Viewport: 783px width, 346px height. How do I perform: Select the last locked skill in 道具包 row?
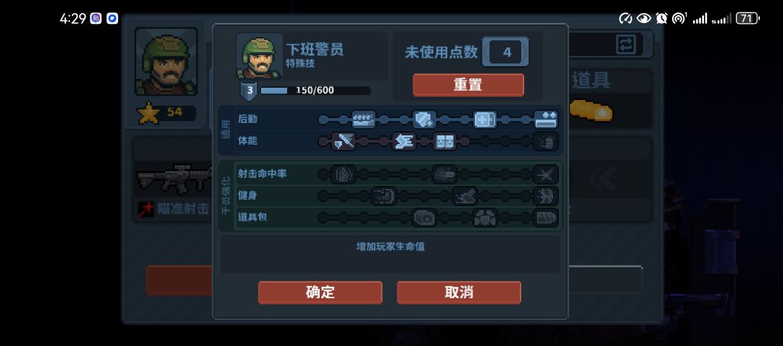tap(545, 218)
